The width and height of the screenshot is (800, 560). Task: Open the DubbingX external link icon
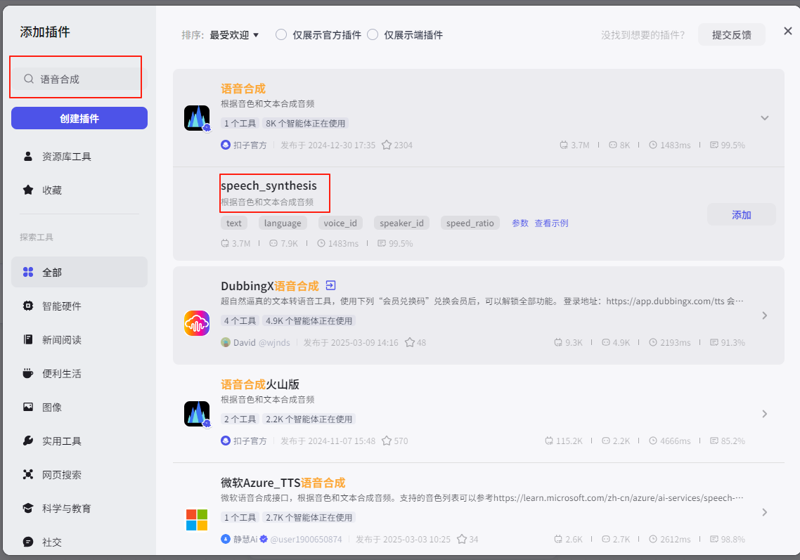tap(330, 285)
